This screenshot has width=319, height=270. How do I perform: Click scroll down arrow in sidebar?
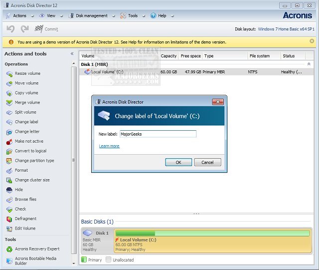[x=74, y=264]
